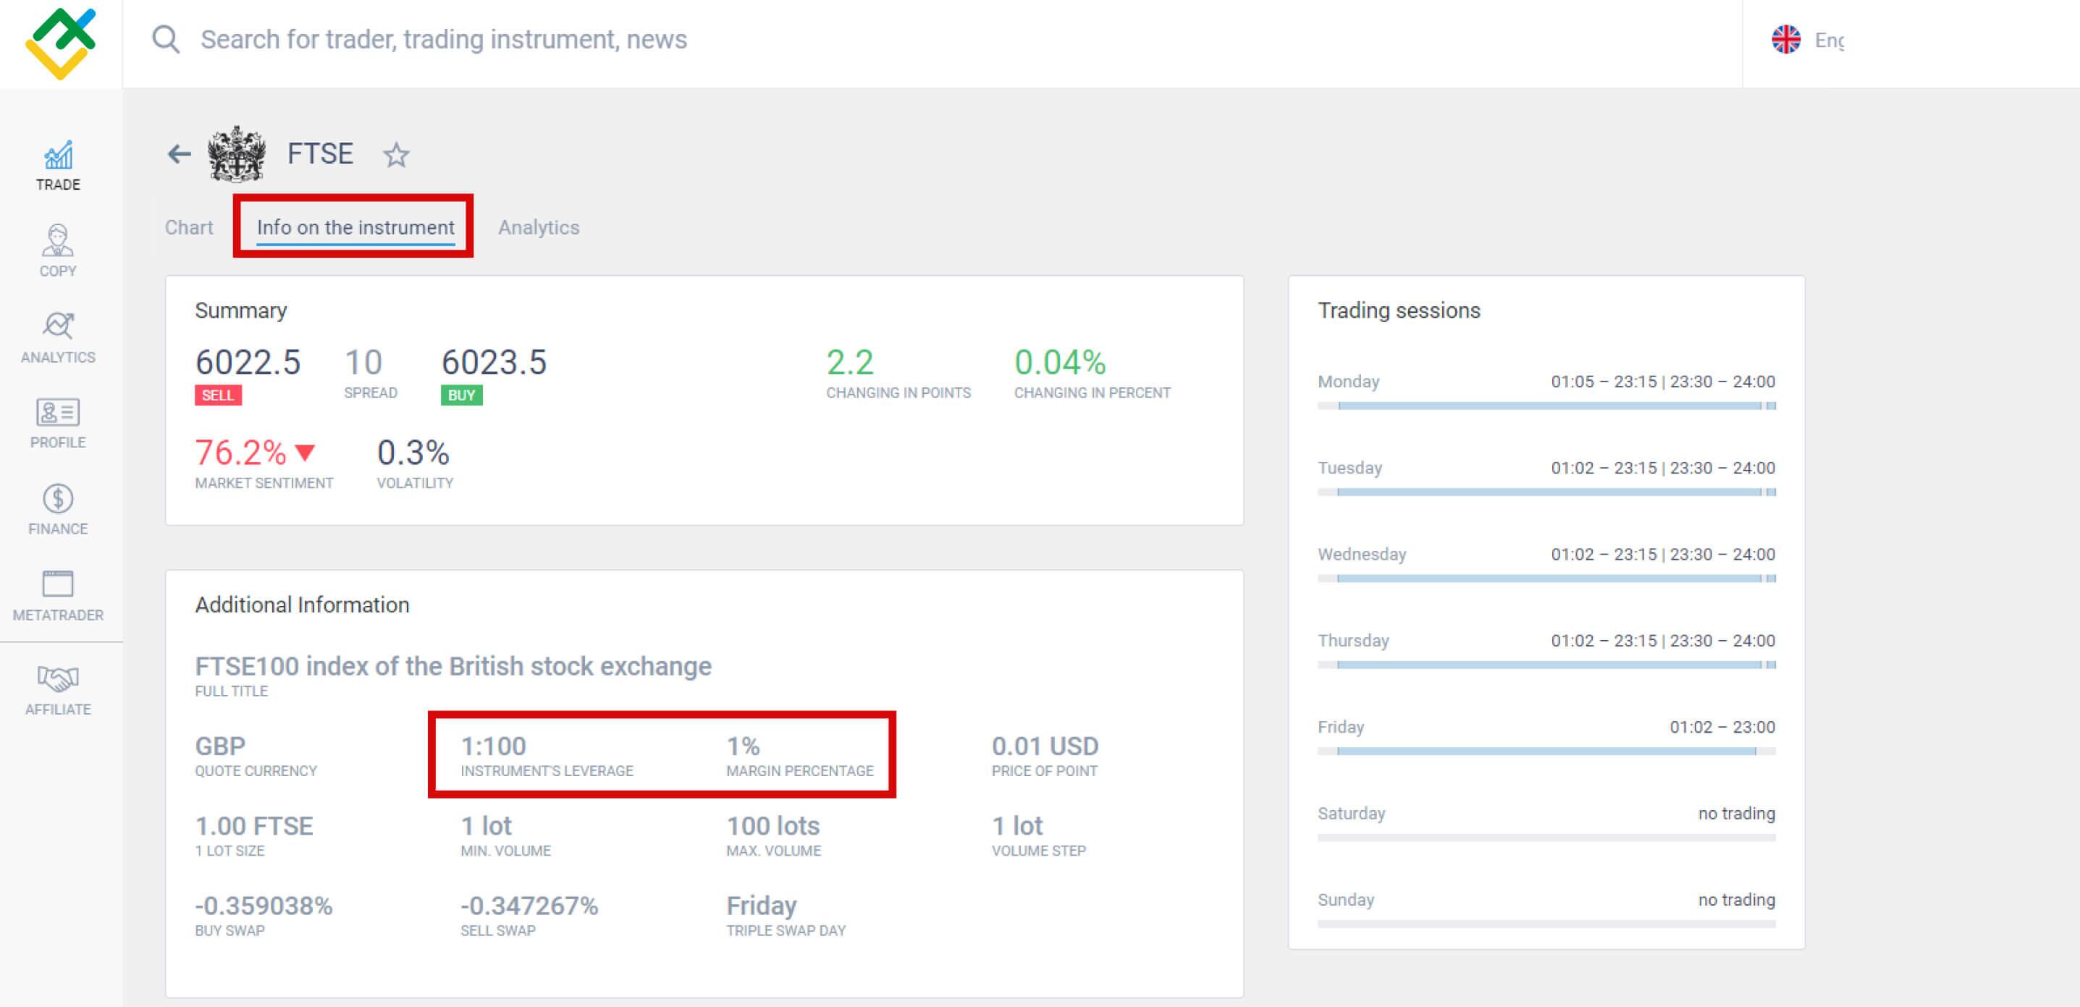Click the Sunday no trading text
This screenshot has width=2080, height=1007.
click(1736, 900)
